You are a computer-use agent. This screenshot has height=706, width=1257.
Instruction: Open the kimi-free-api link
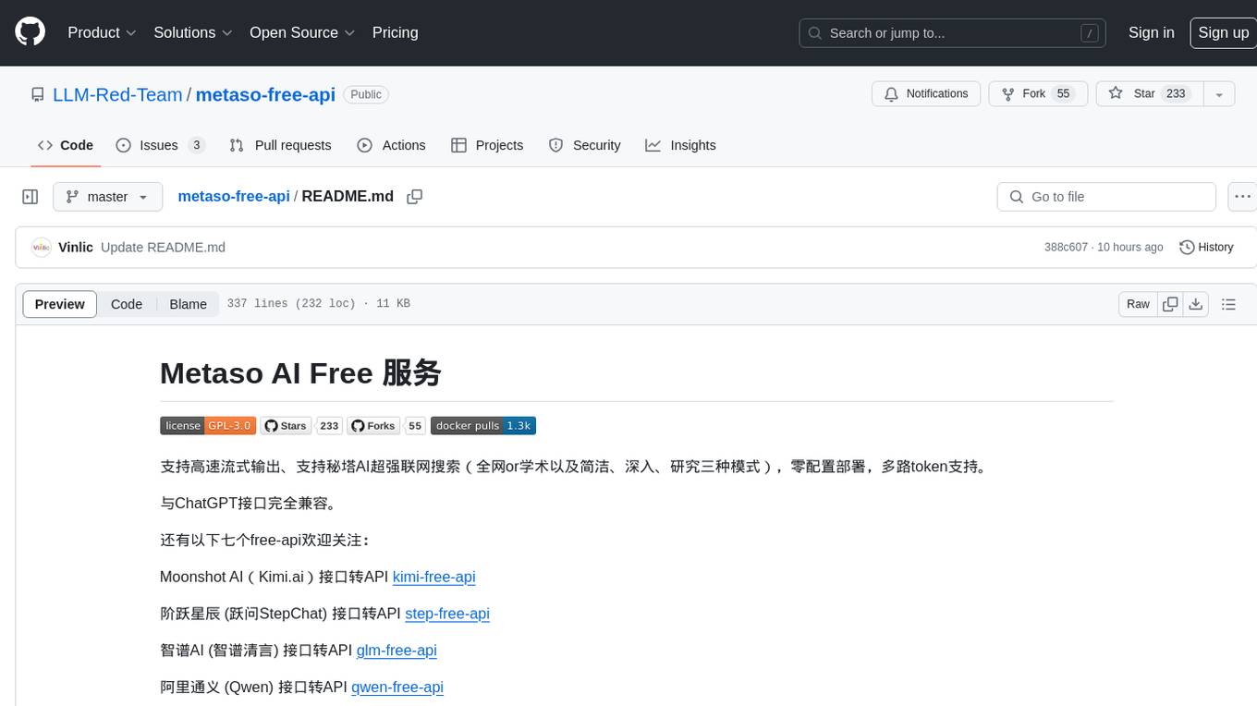pos(433,577)
